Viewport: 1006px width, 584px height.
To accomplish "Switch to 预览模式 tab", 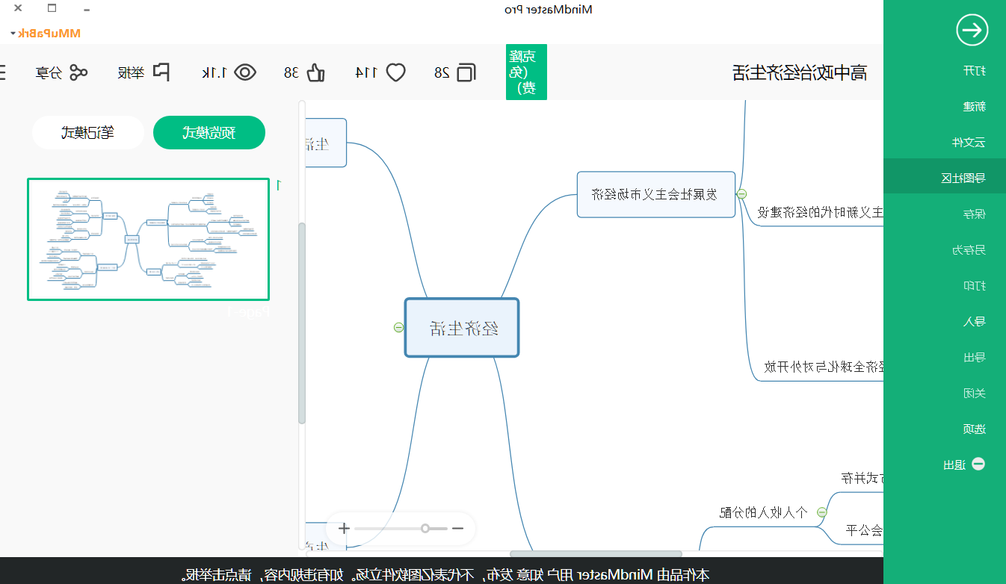I will [x=209, y=133].
